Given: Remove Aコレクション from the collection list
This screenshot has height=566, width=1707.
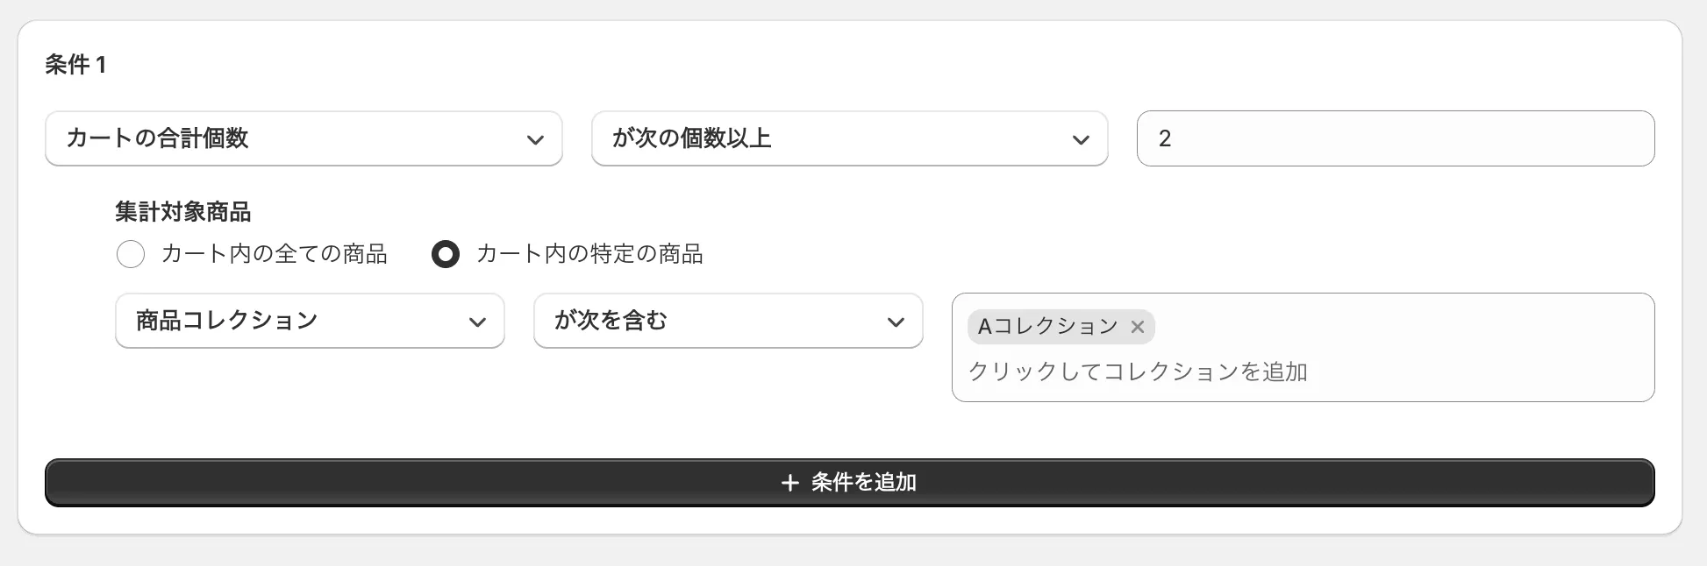Looking at the screenshot, I should coord(1138,327).
